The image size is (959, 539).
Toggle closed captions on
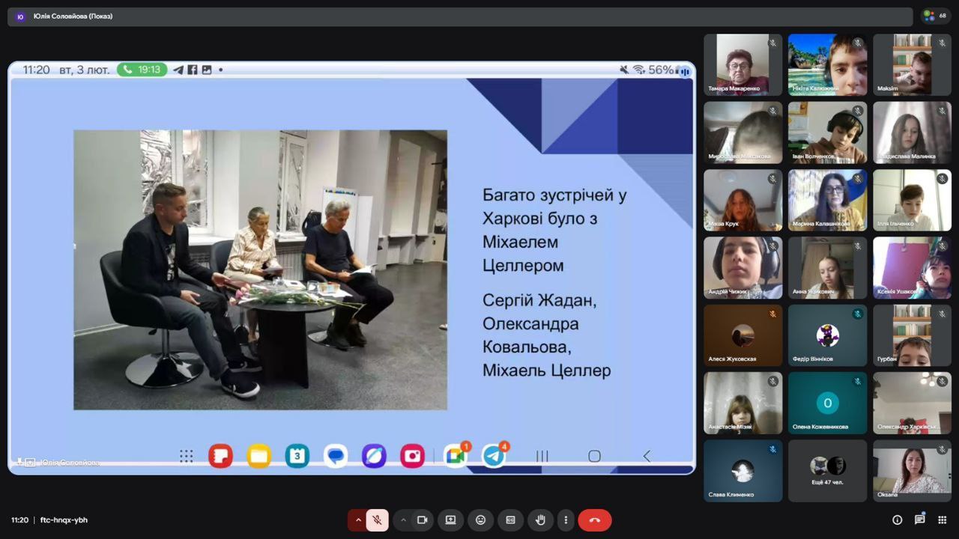pyautogui.click(x=510, y=520)
